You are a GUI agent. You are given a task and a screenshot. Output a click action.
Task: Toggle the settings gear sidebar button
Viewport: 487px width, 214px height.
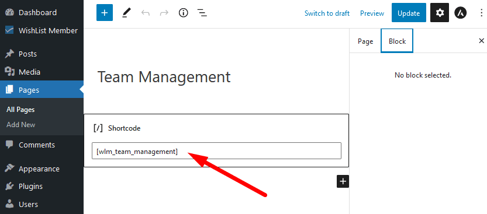(x=440, y=13)
